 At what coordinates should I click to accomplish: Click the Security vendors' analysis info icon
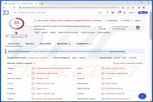(34, 63)
